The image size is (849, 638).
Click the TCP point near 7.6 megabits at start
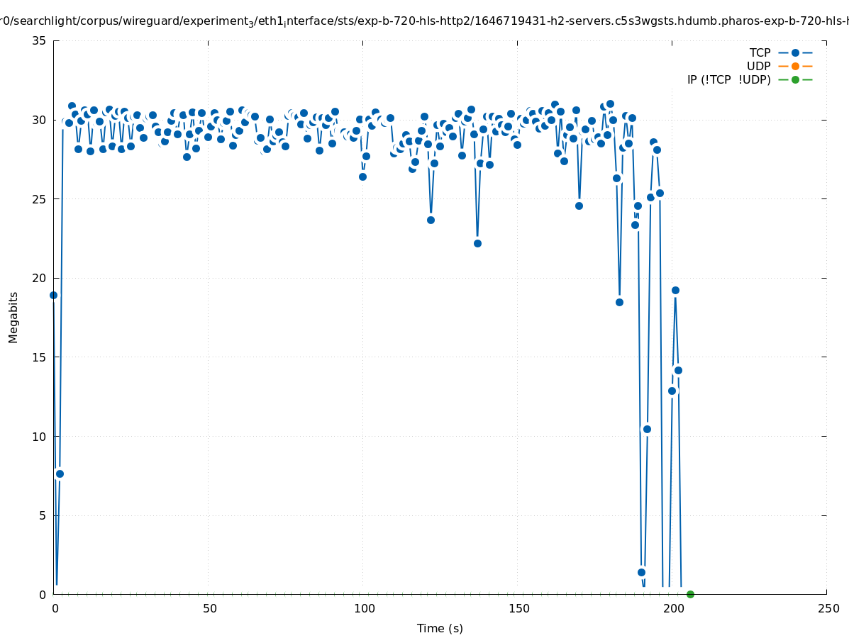[60, 474]
